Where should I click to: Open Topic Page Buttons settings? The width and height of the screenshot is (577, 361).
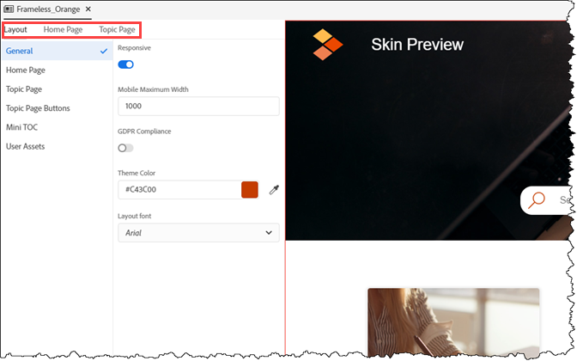(38, 108)
